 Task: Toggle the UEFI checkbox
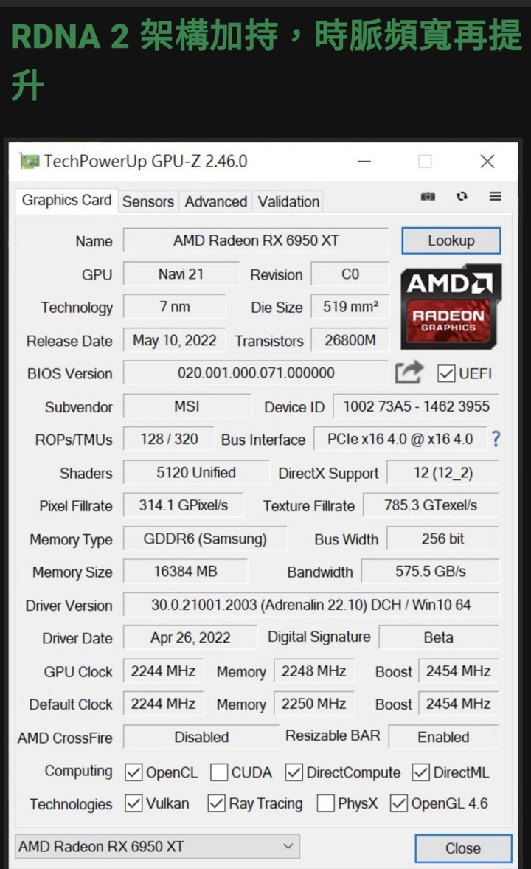point(446,373)
